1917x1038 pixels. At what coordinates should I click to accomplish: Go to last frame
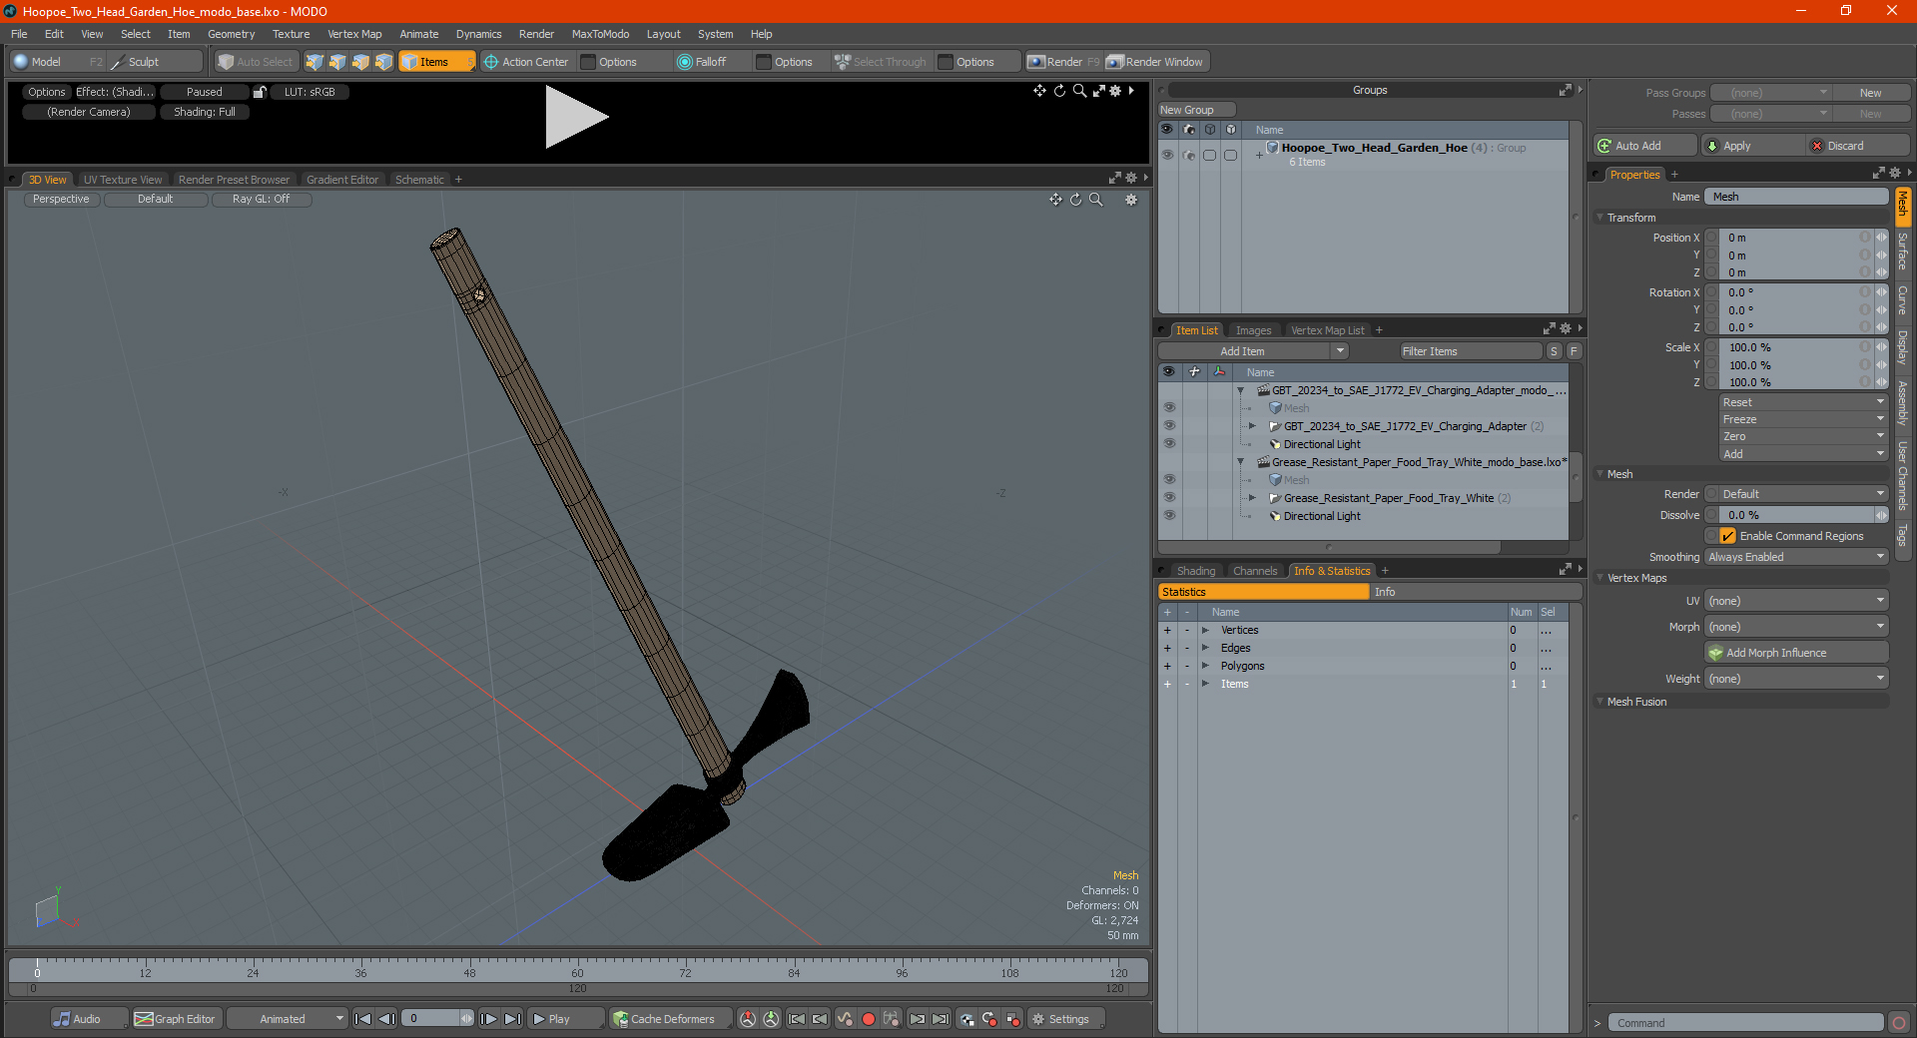pyautogui.click(x=512, y=1019)
